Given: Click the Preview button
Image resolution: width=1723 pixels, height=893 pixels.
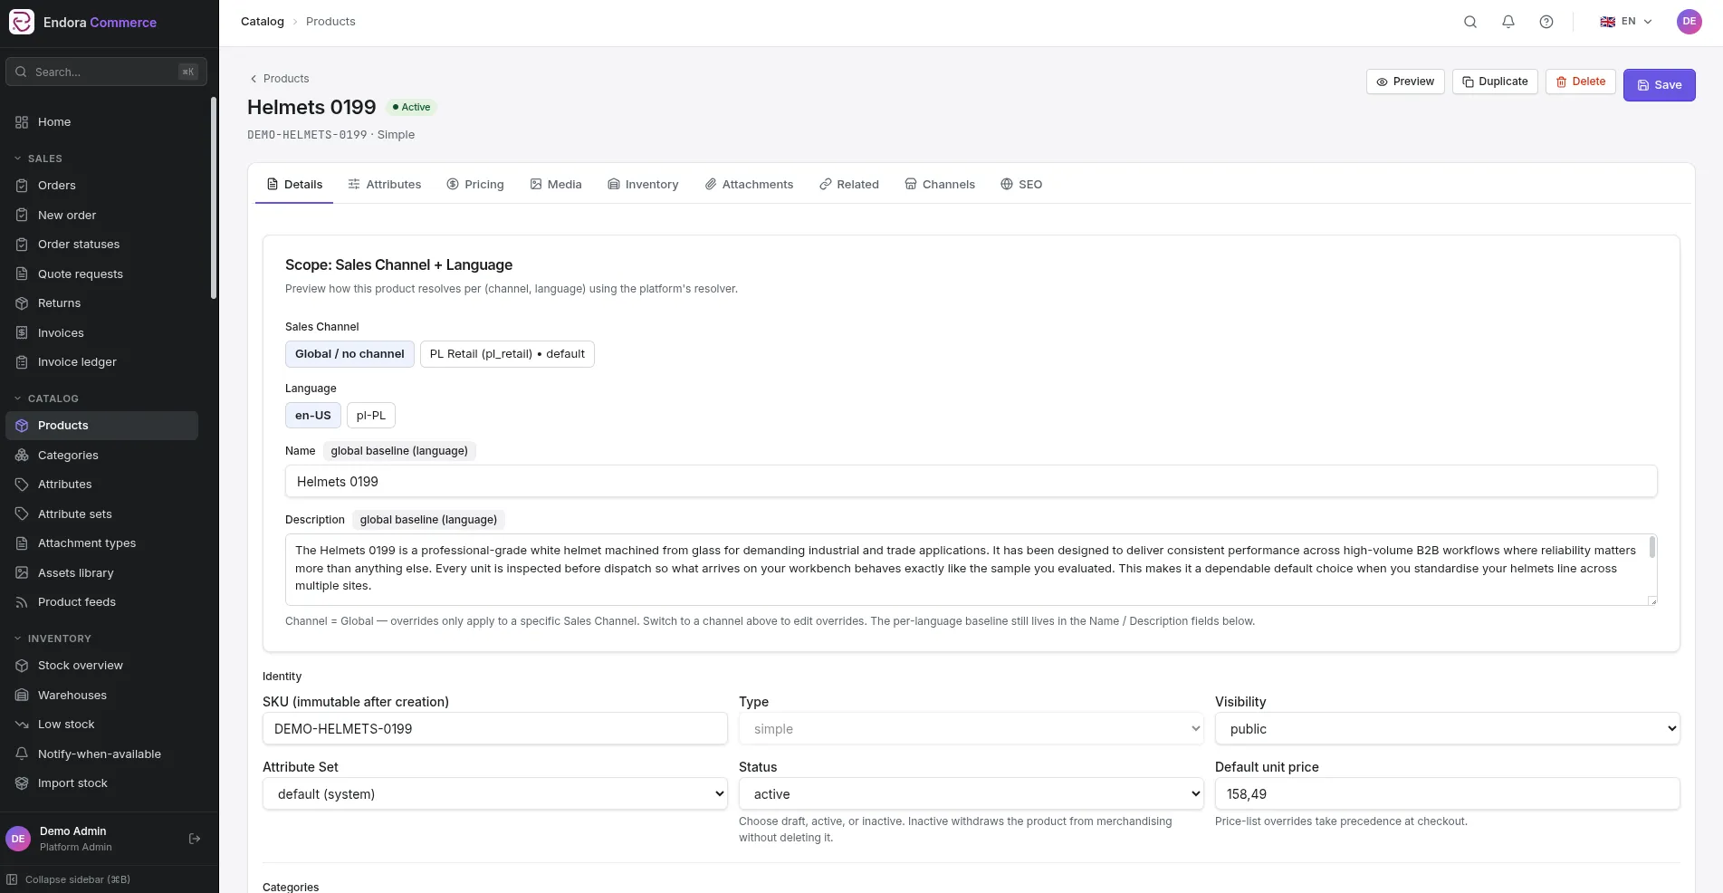Looking at the screenshot, I should coord(1405,82).
